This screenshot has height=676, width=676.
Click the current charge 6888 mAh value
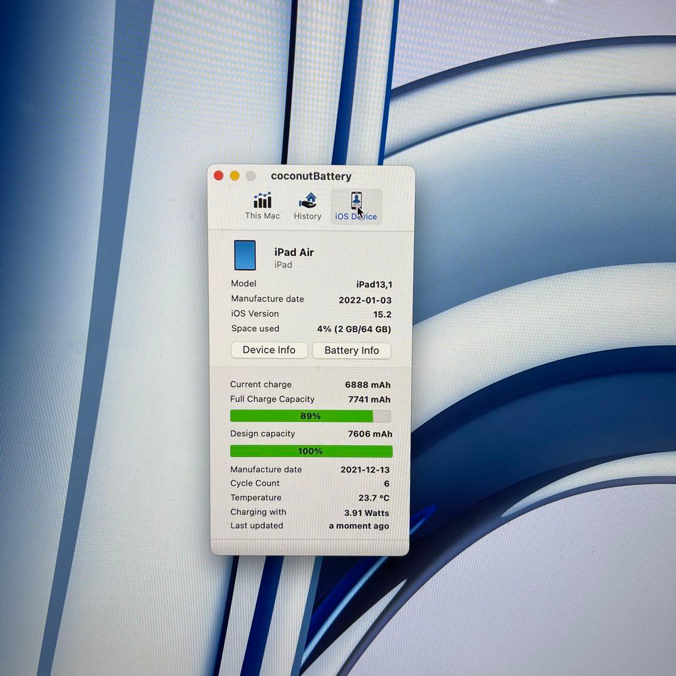pos(367,385)
